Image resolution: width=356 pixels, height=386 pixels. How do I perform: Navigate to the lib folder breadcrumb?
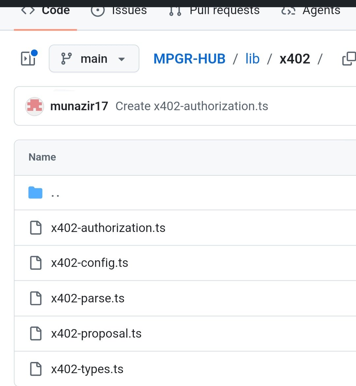click(252, 59)
